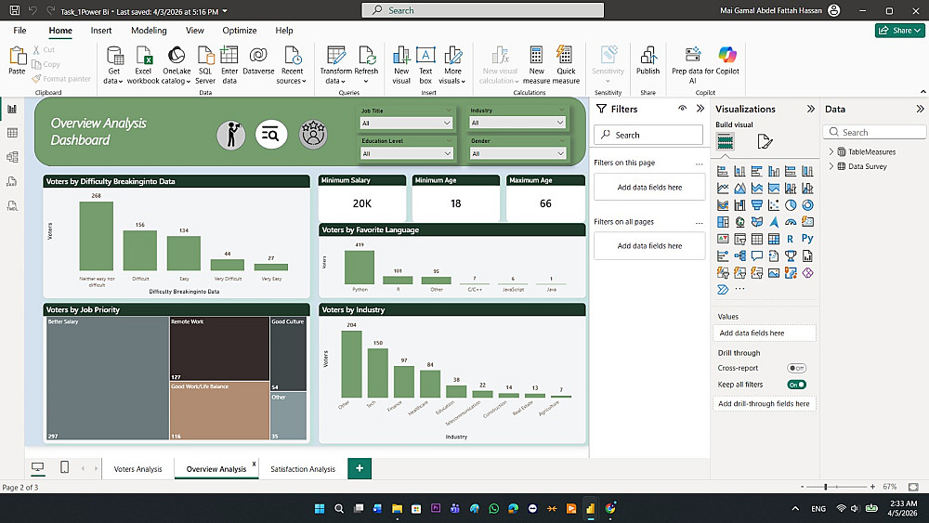Disable the Keep all filters toggle
Image resolution: width=929 pixels, height=523 pixels.
pos(796,385)
